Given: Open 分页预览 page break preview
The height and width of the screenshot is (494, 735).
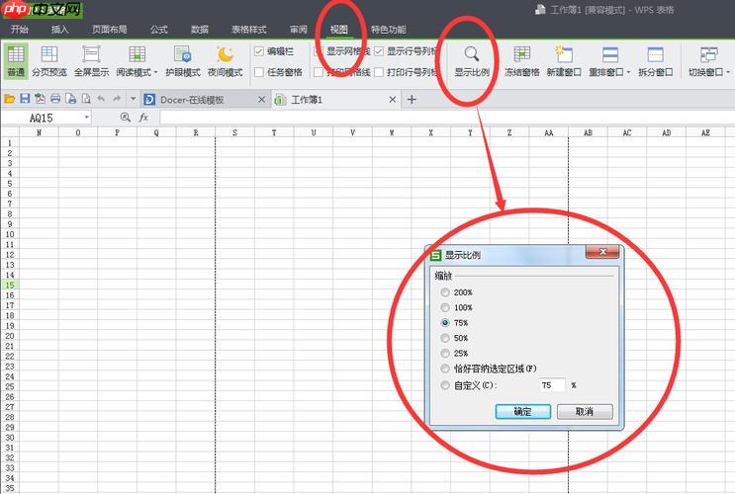Looking at the screenshot, I should (x=49, y=61).
